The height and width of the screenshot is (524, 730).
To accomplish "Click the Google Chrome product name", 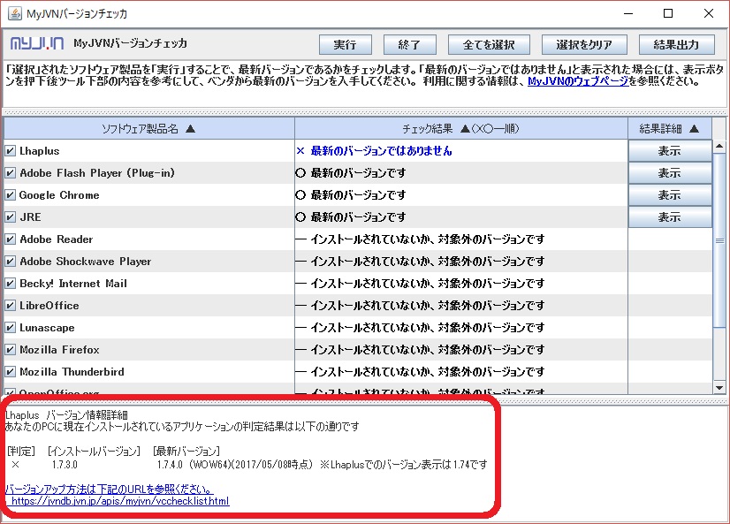I will [x=59, y=195].
